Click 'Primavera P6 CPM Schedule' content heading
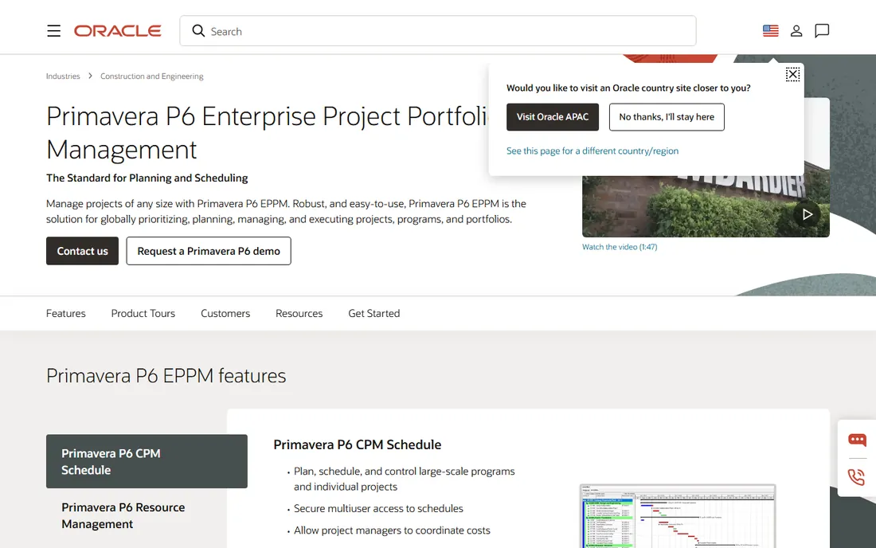Screen dimensions: 876x548 (357, 444)
